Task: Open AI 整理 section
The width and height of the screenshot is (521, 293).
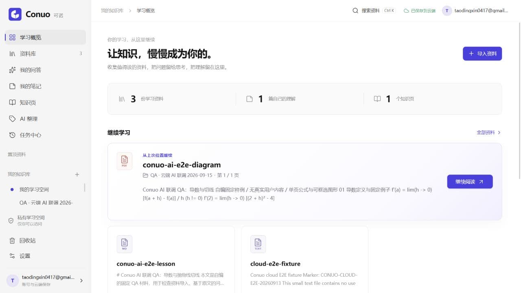Action: 46,119
